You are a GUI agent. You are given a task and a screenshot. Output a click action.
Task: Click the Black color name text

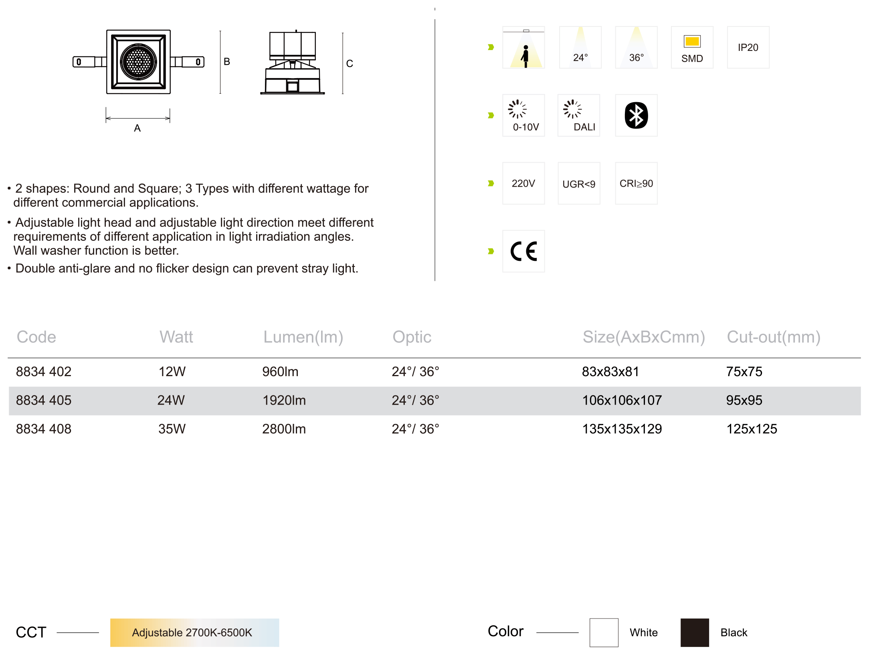tap(734, 633)
